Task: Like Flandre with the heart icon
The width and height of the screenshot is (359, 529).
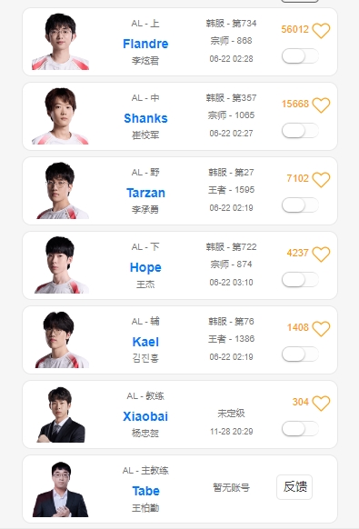Action: click(x=321, y=31)
